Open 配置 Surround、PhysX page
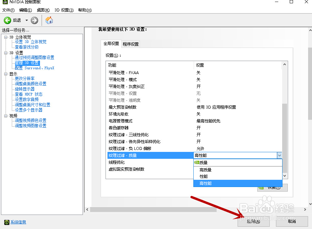312x229 pixels. point(34,68)
